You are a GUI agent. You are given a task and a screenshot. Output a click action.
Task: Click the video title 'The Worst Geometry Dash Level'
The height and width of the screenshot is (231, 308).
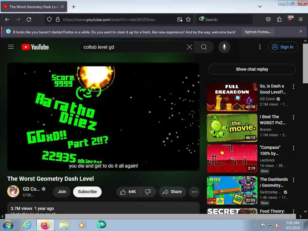point(51,179)
